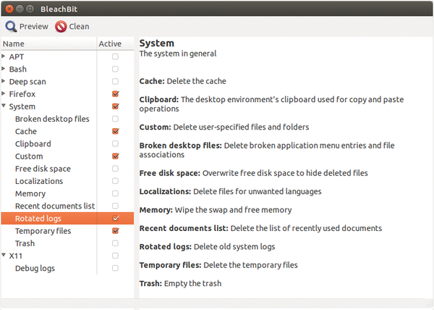Select the Recent documents list row
The width and height of the screenshot is (434, 310).
tap(67, 206)
